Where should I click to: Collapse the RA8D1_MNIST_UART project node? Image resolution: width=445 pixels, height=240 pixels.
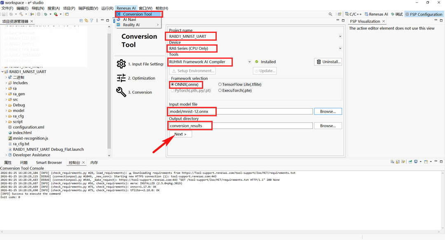tap(2, 72)
